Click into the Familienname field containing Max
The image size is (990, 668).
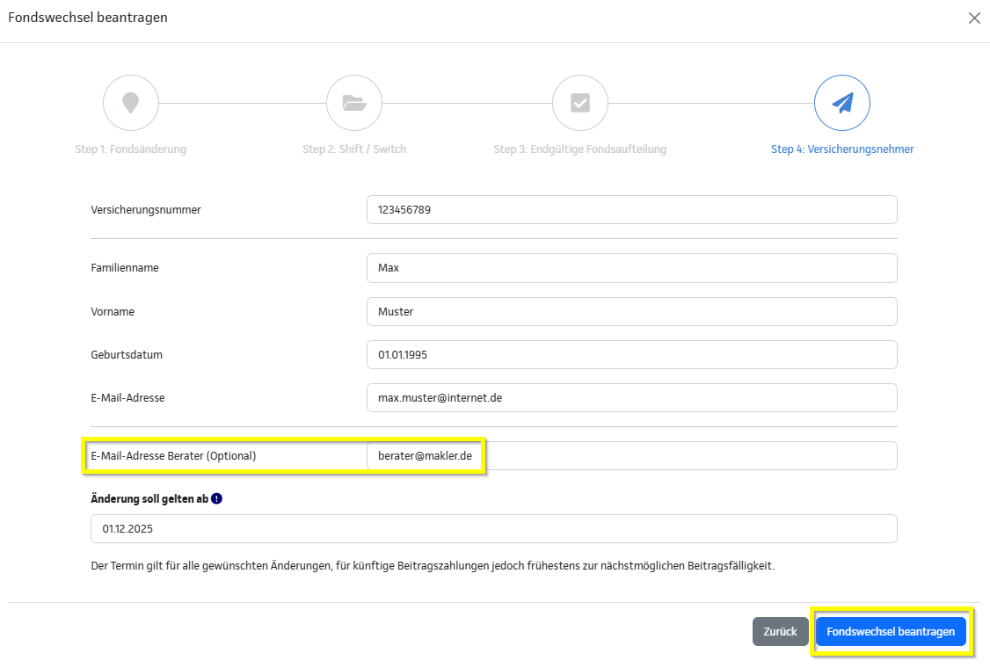click(x=631, y=268)
